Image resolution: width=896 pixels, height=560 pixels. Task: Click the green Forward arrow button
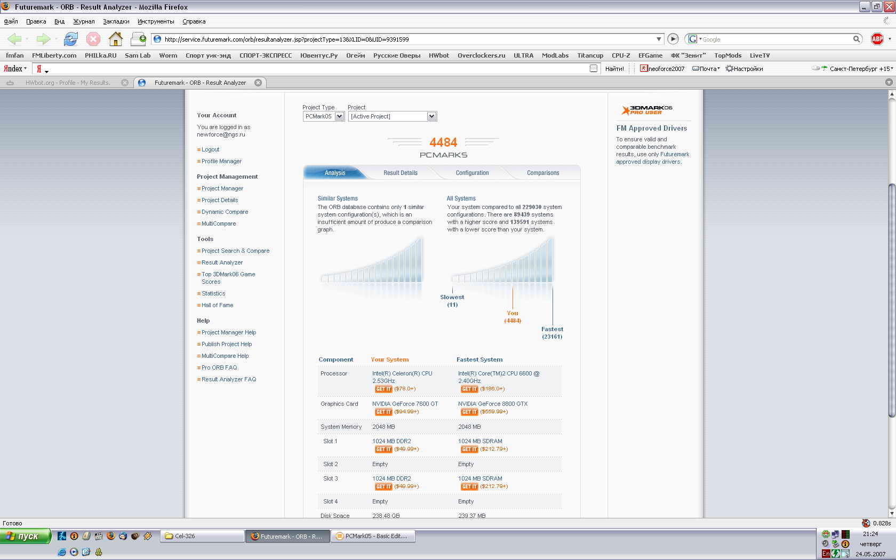coord(43,39)
